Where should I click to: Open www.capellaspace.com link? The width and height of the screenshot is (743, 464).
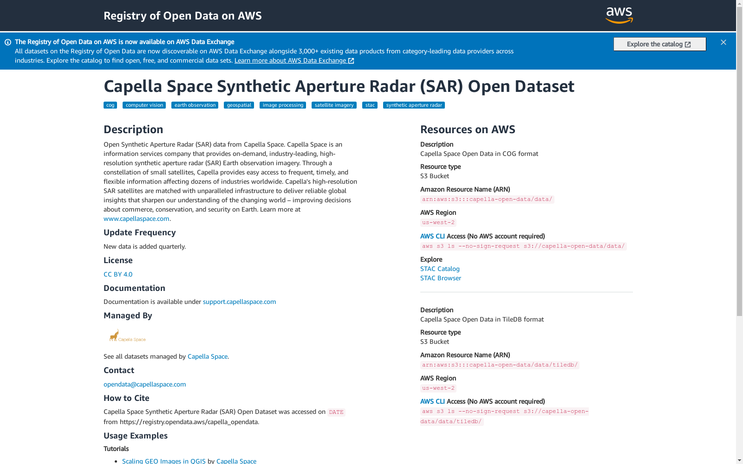pyautogui.click(x=137, y=219)
